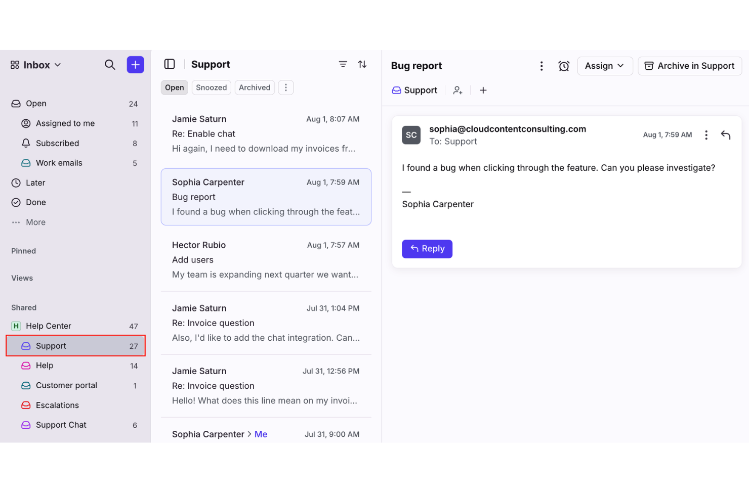
Task: Collapse the conversation list panel
Action: [x=170, y=64]
